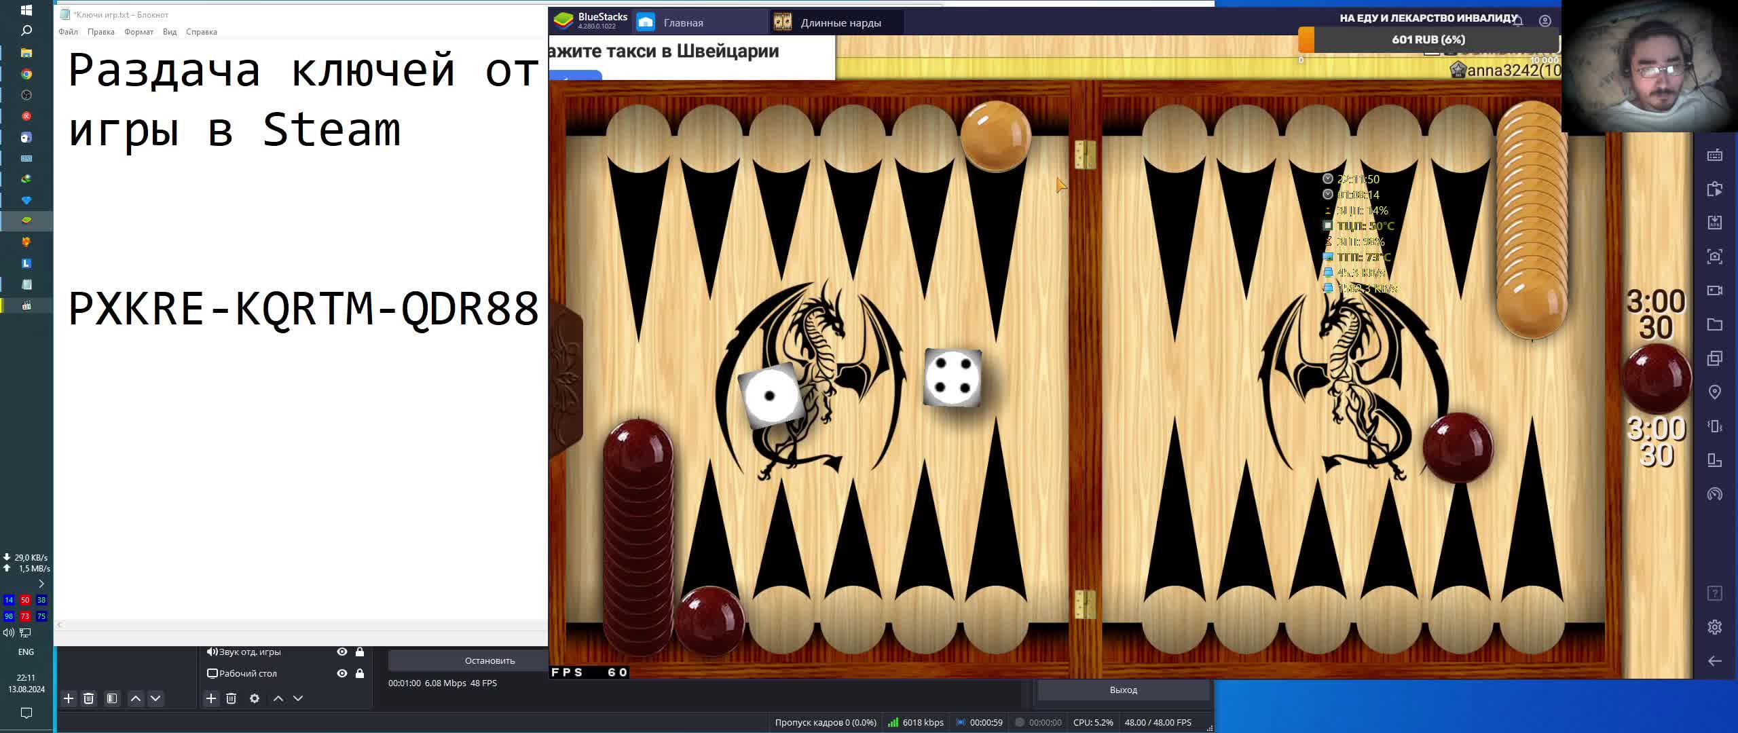
Task: Open the BlueStacks media folder icon
Action: pyautogui.click(x=1714, y=324)
